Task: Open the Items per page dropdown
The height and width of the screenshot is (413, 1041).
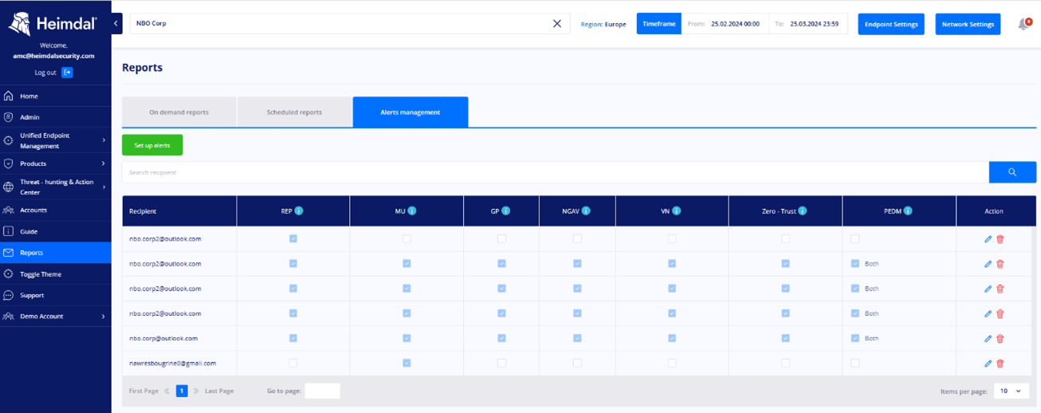Action: coord(1011,391)
